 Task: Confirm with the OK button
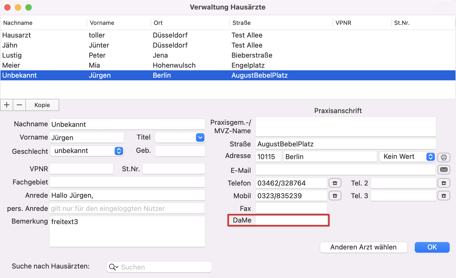point(432,247)
